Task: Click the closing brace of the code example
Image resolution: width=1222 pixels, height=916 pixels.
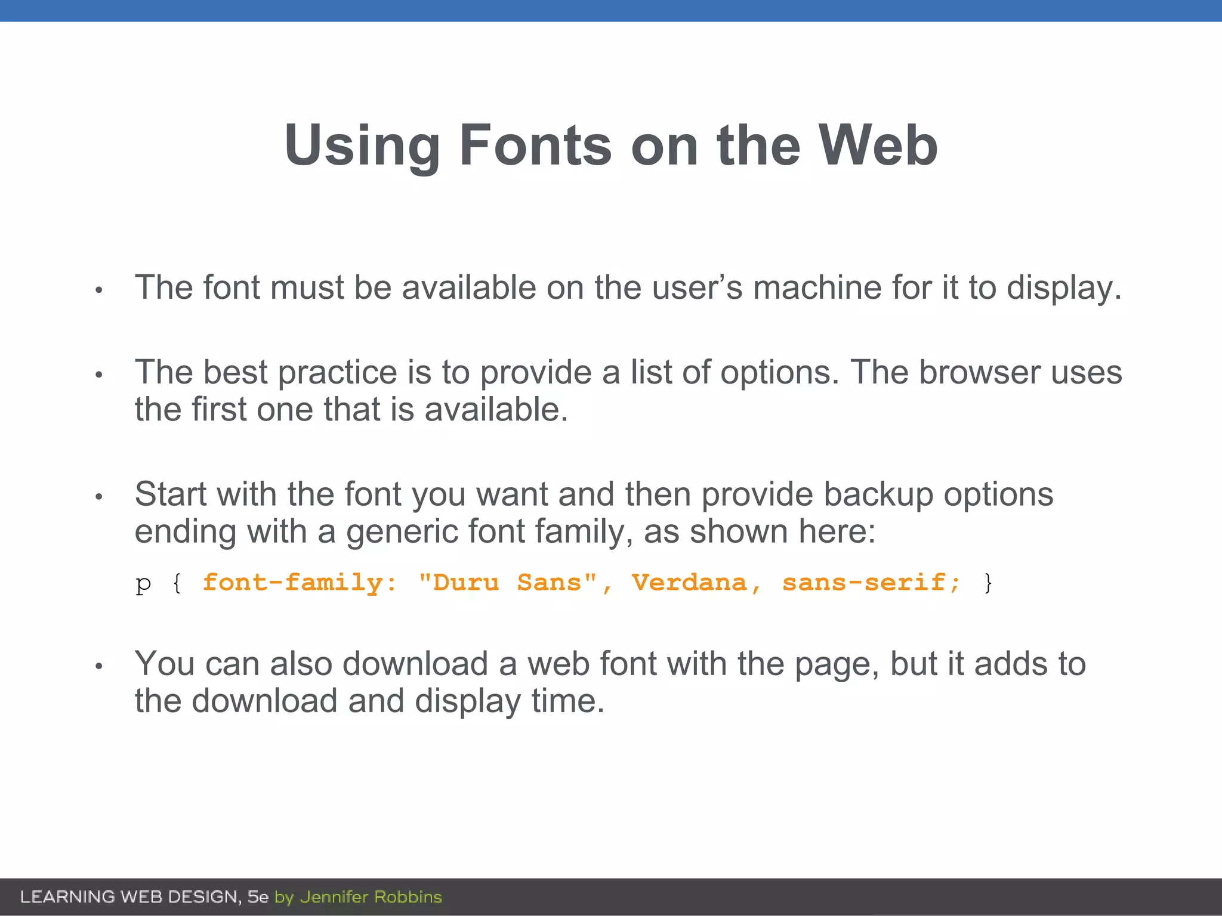Action: pos(988,583)
